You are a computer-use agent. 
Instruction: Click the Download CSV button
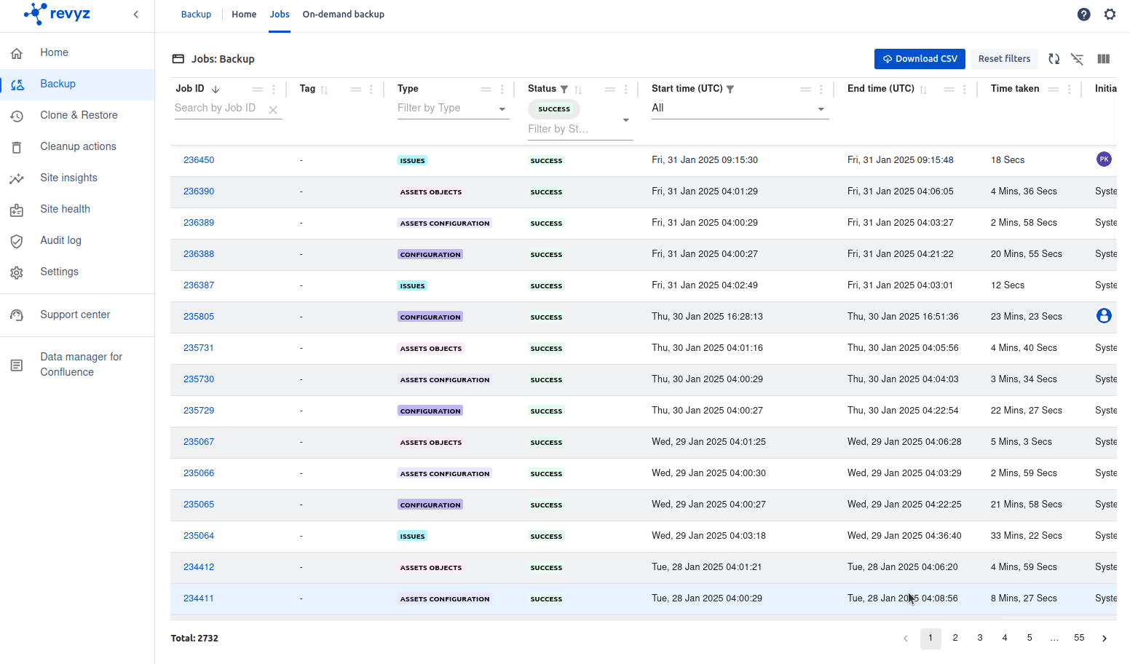click(920, 59)
